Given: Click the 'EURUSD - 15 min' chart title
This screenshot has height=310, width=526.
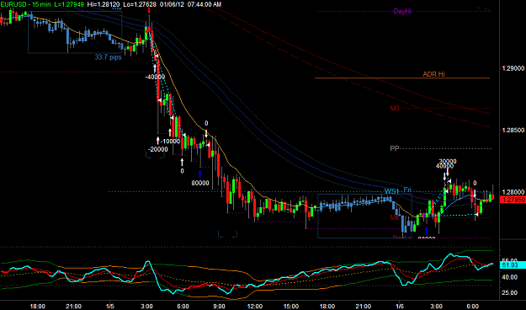Looking at the screenshot, I should [25, 4].
